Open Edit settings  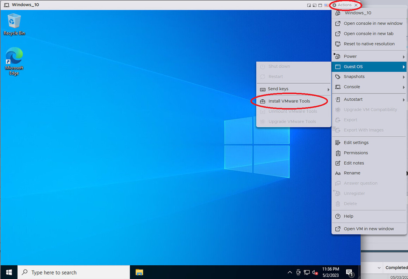pos(369,143)
